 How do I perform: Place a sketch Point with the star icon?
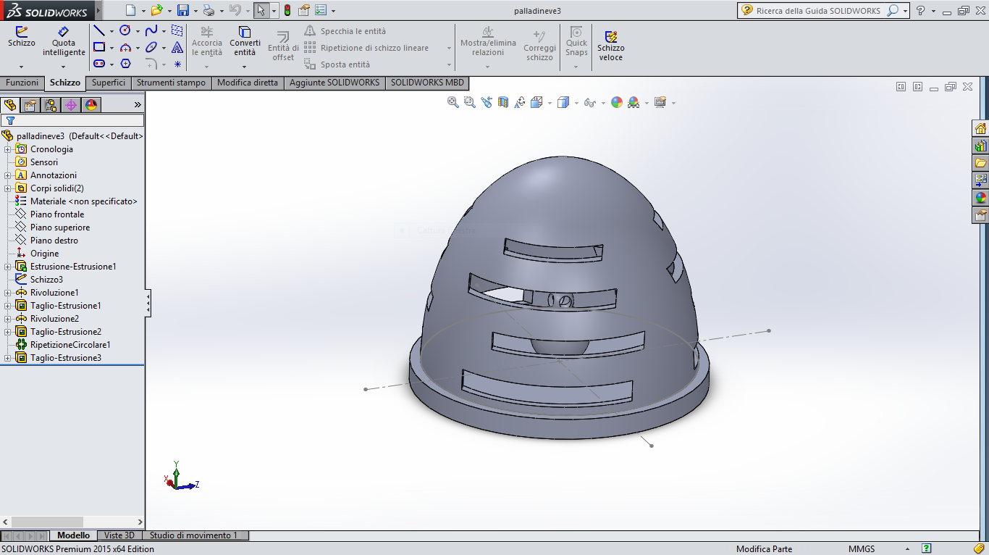point(177,64)
